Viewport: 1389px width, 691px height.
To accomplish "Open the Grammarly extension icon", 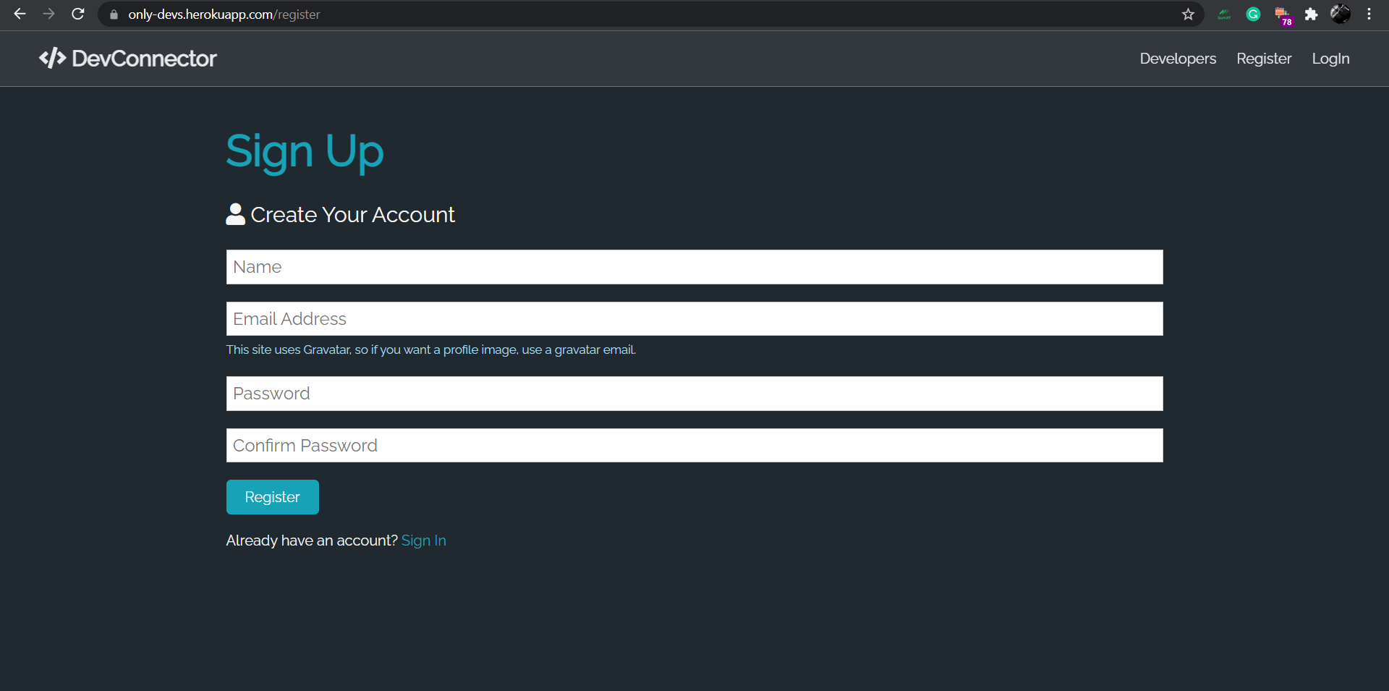I will pyautogui.click(x=1254, y=14).
